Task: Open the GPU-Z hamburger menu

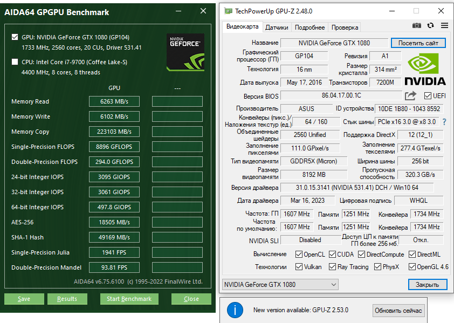Action: click(444, 25)
